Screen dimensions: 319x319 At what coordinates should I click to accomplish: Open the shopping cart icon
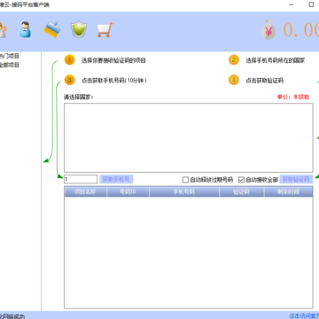(x=105, y=29)
